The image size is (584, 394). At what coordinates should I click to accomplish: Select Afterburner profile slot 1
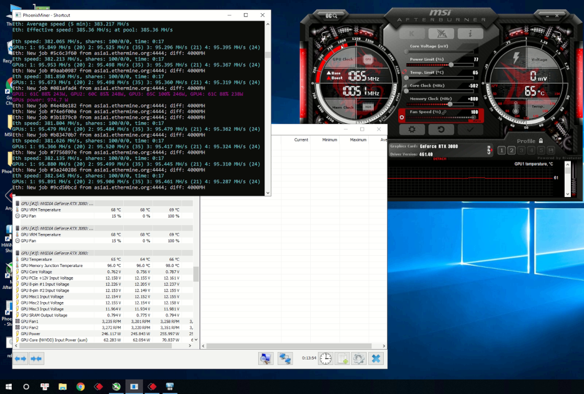pyautogui.click(x=501, y=151)
